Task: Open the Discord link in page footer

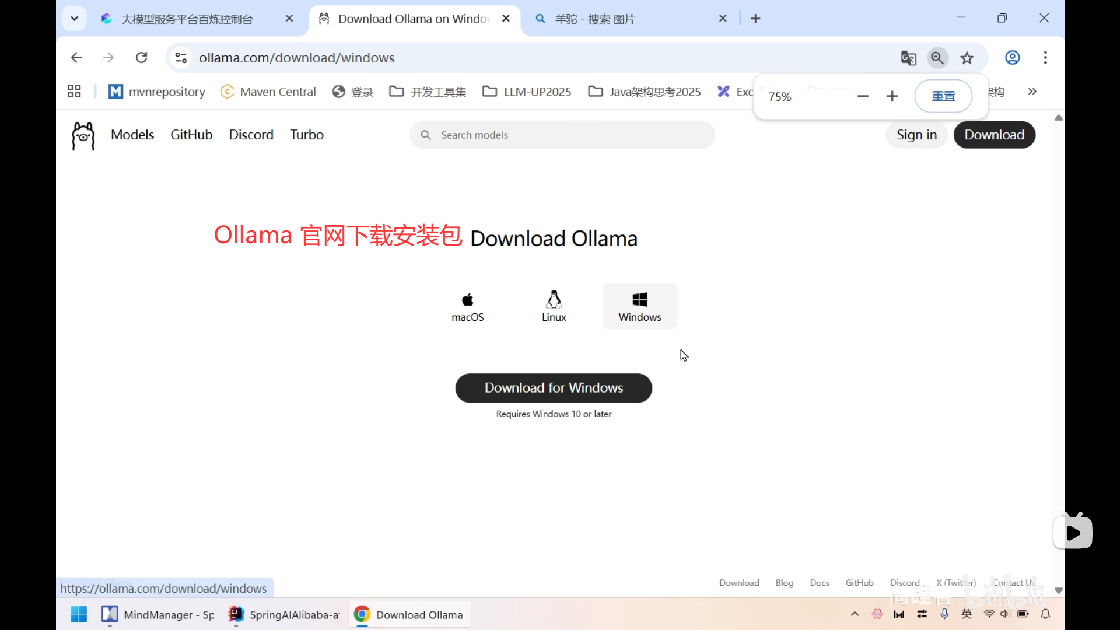Action: point(904,582)
